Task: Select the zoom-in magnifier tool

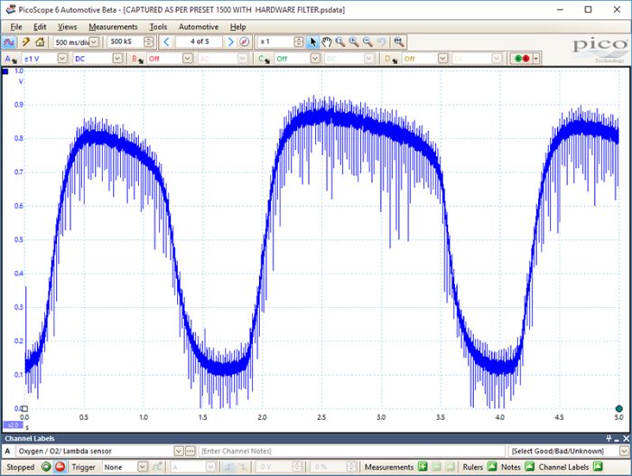Action: point(354,42)
